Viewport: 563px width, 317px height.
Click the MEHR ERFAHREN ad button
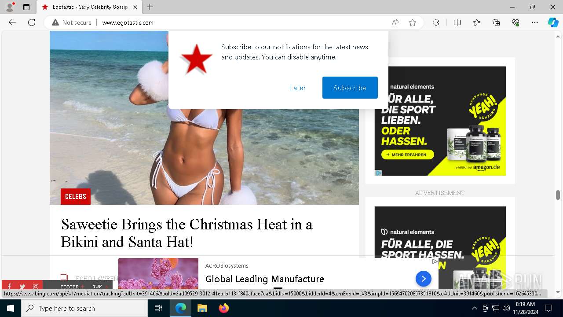point(407,155)
